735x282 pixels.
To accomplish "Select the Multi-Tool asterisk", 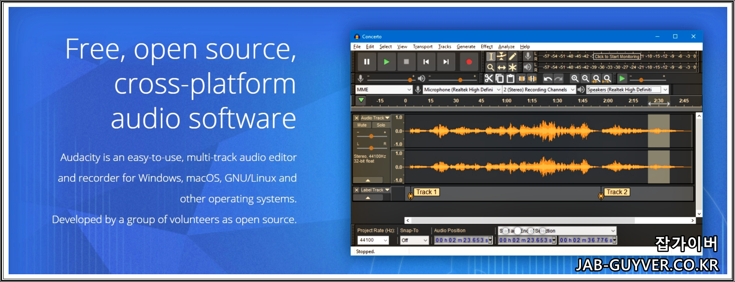I will coord(513,67).
